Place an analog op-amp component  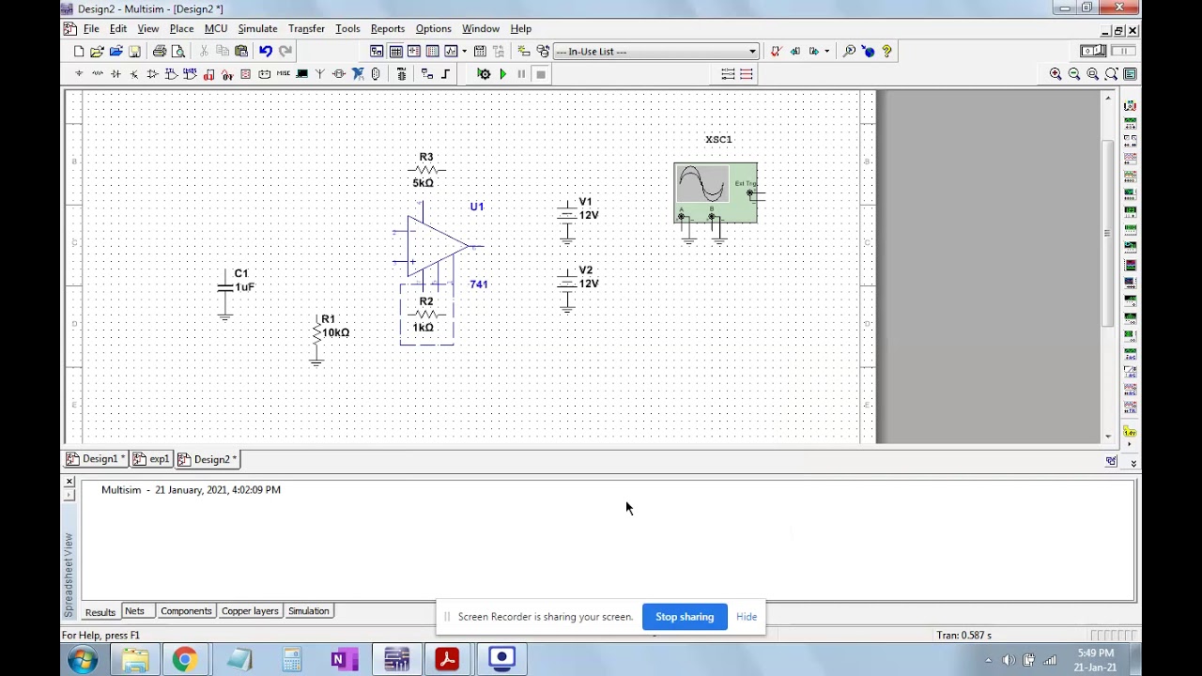pos(153,74)
